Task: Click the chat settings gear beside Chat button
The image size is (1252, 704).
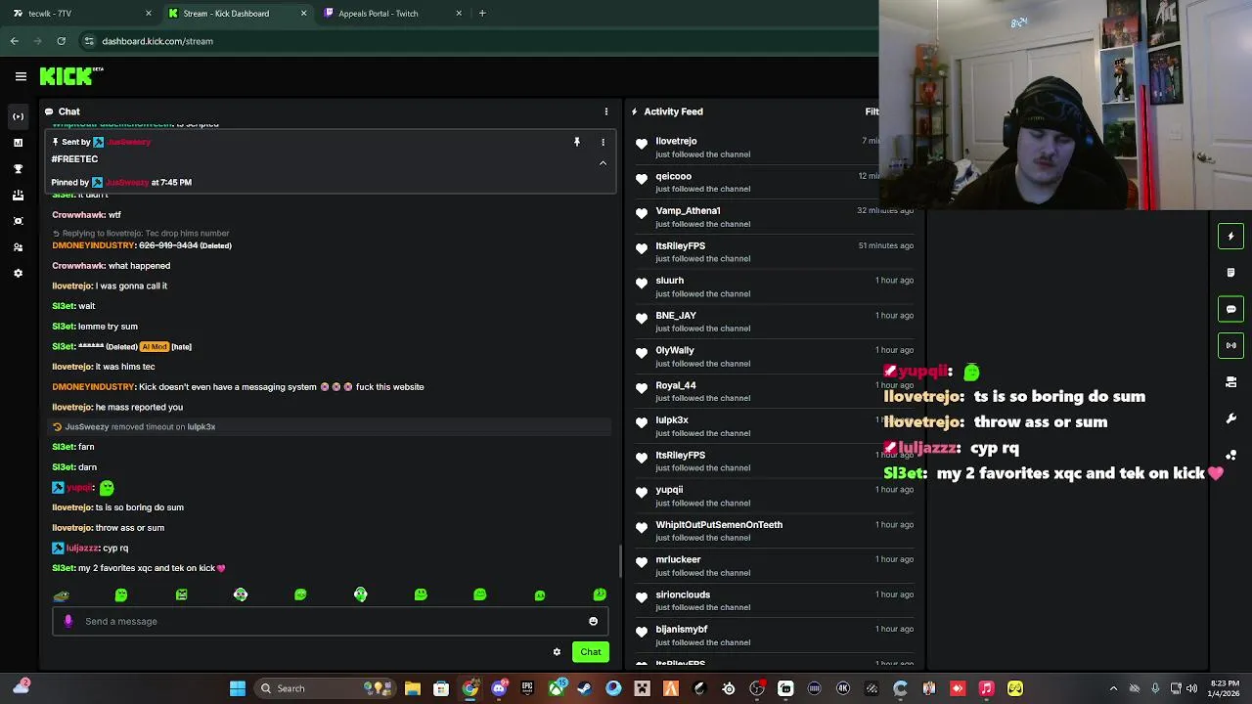Action: click(557, 652)
